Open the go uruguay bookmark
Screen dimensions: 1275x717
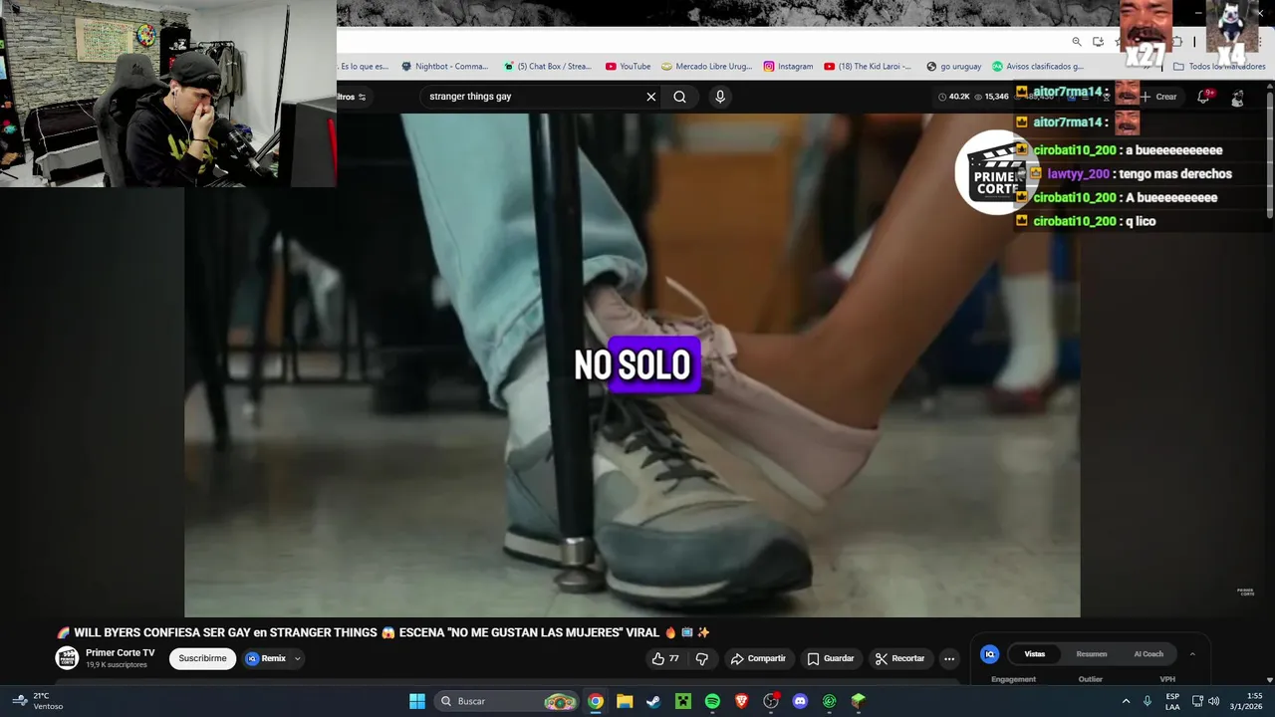953,67
